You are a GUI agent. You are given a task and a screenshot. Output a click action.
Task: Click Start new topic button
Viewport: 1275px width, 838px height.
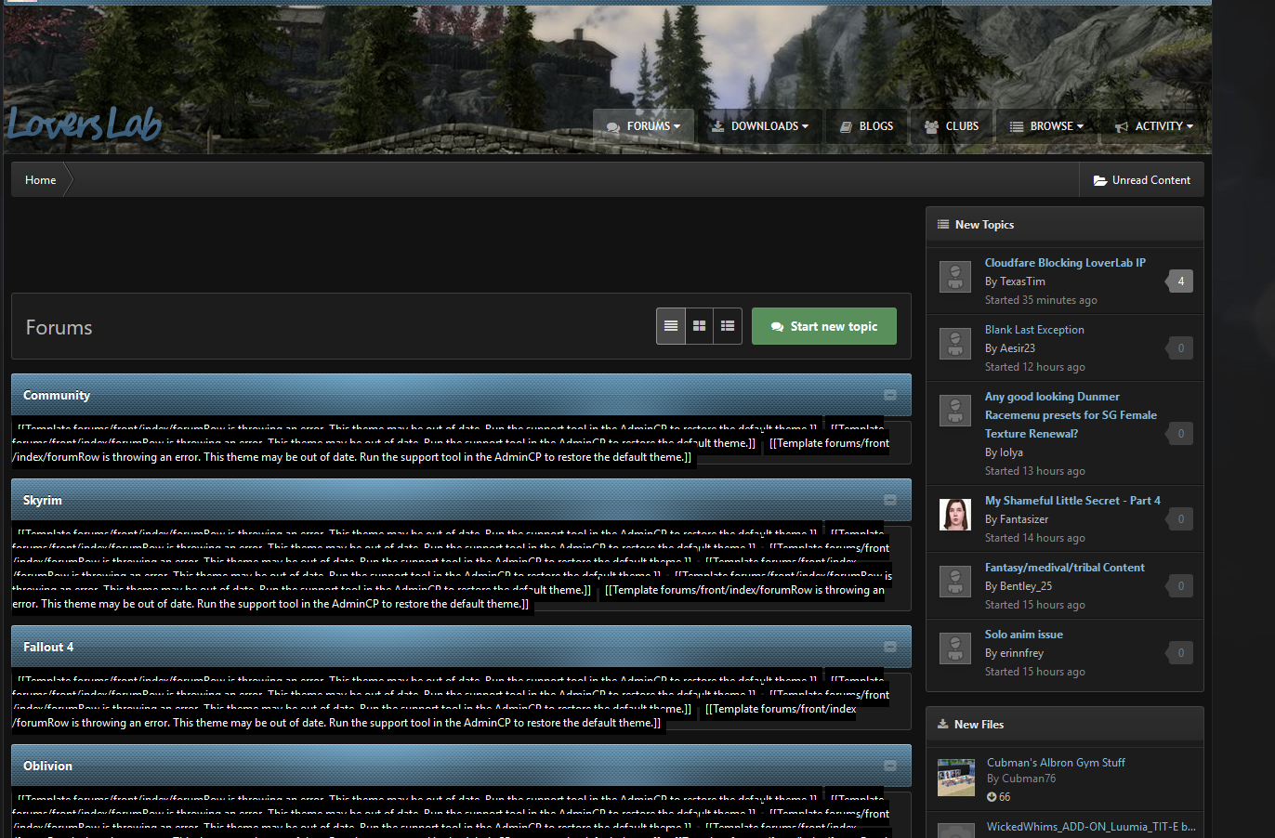(823, 326)
